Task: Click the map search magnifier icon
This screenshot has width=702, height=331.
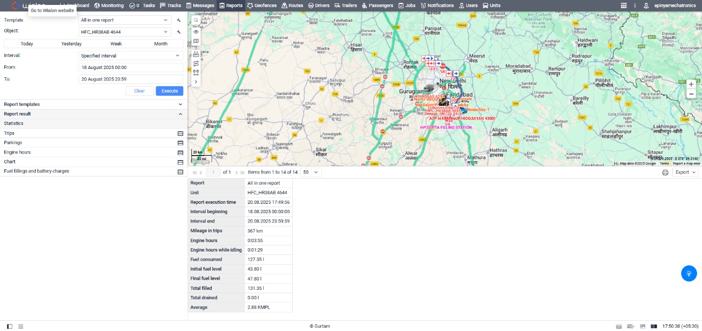Action: 196,20
